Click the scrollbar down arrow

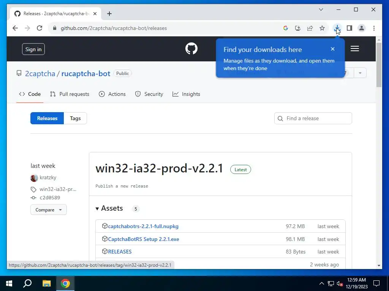click(x=379, y=266)
